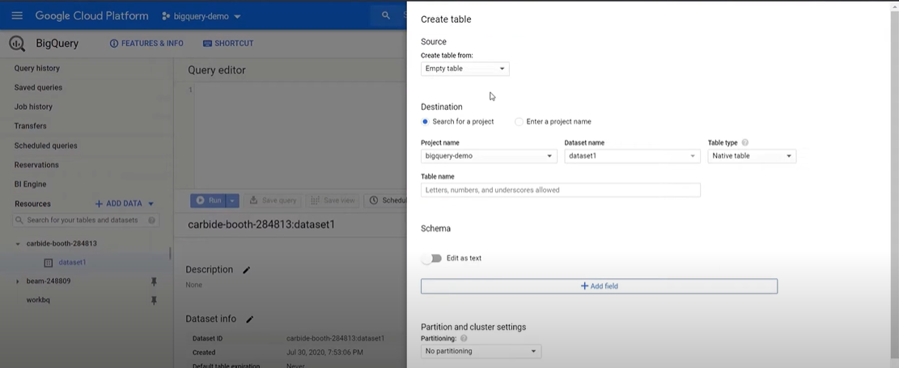Open Saved queries
899x368 pixels.
[x=38, y=87]
